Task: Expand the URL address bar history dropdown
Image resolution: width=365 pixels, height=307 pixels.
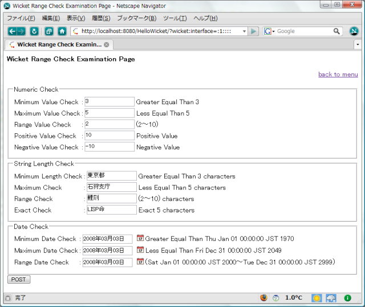Action: (244, 31)
